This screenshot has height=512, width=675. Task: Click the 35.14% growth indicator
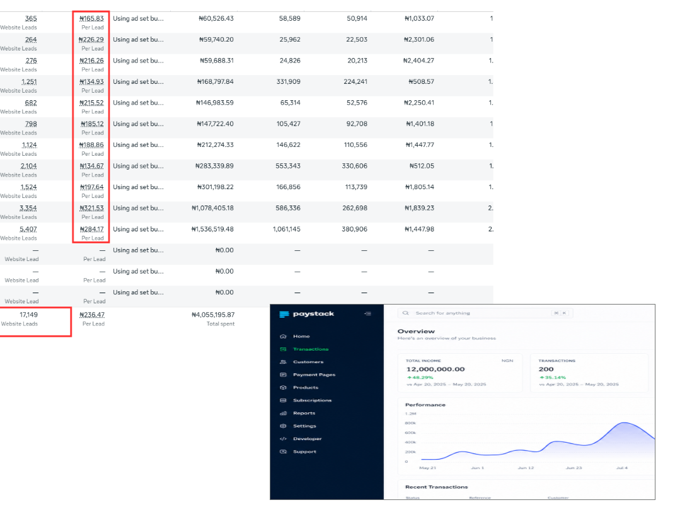[553, 378]
